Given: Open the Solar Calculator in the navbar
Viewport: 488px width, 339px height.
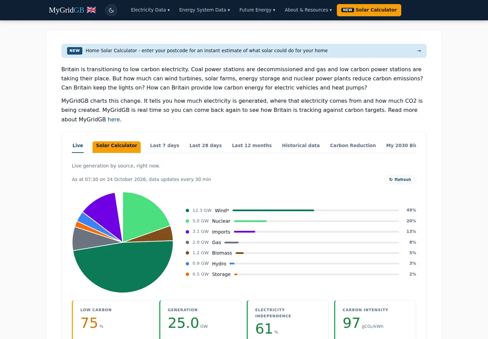Looking at the screenshot, I should click(x=369, y=10).
